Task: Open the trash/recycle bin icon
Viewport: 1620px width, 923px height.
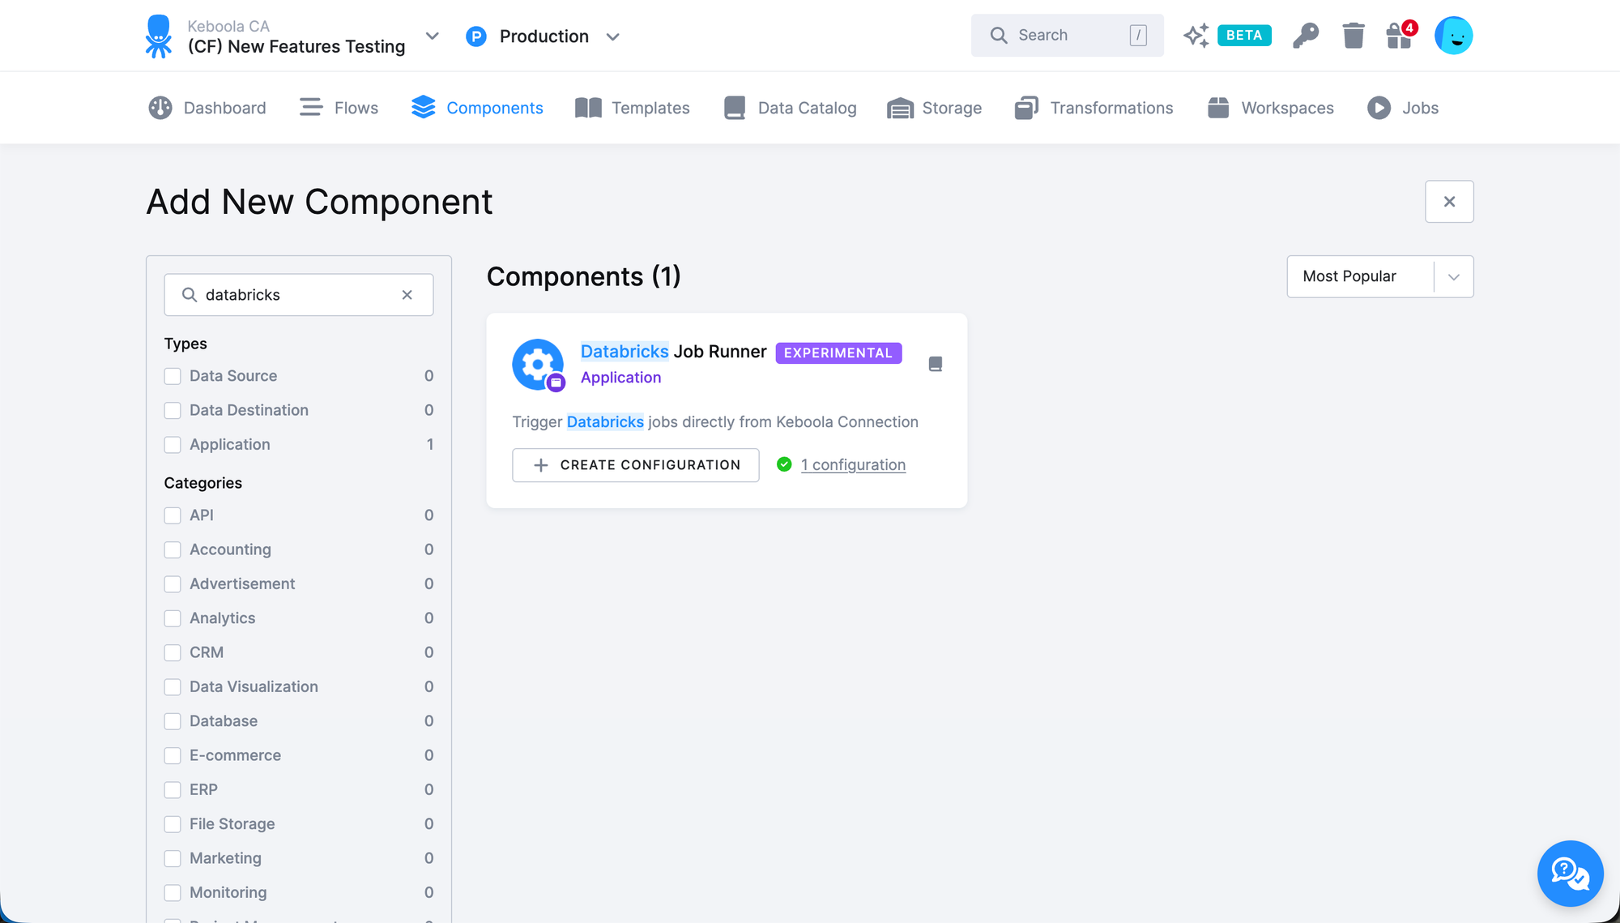Action: click(x=1353, y=35)
